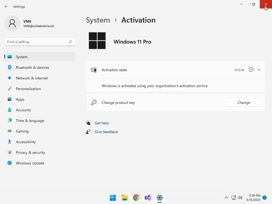Viewport: 272px width, 204px height.
Task: Click the product key icon
Action: click(x=94, y=103)
